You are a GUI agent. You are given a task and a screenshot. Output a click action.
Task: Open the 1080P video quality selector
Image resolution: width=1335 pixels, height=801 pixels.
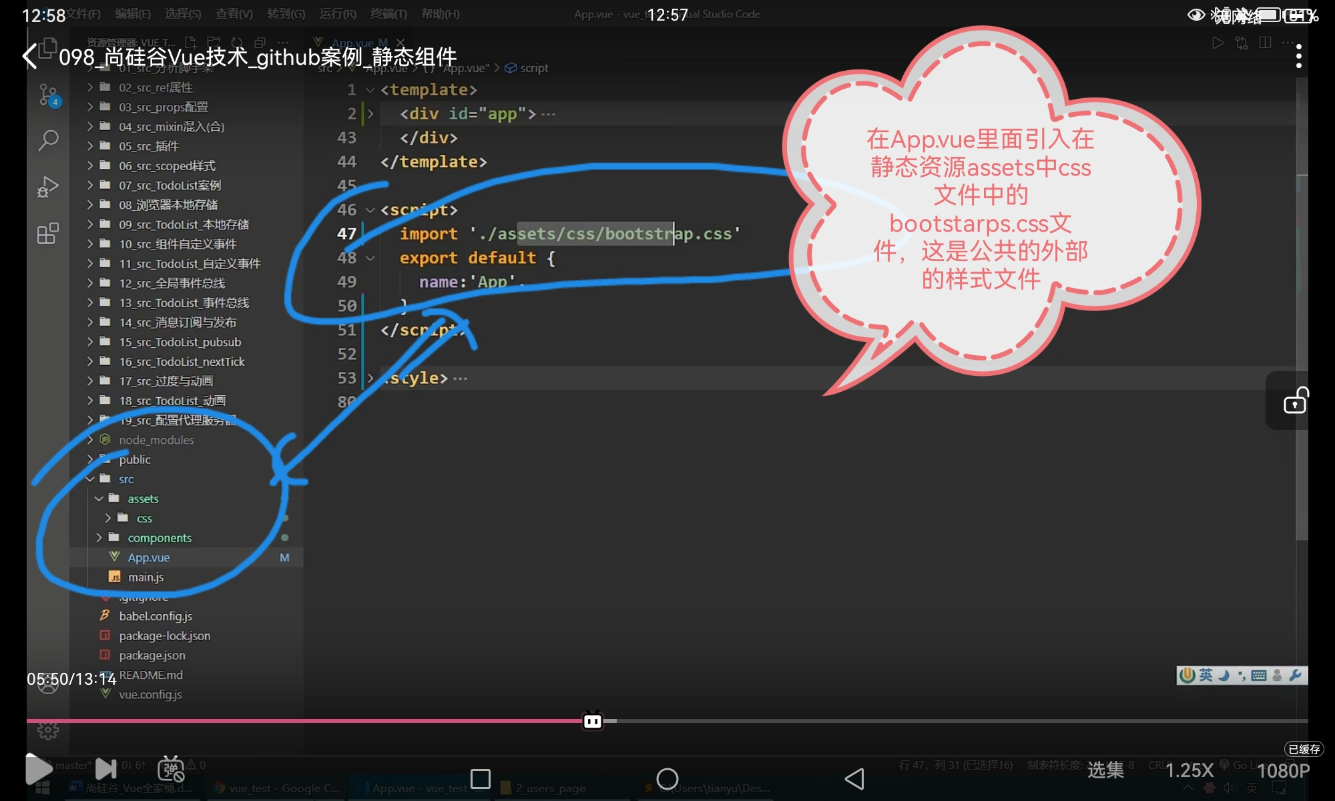(1283, 770)
